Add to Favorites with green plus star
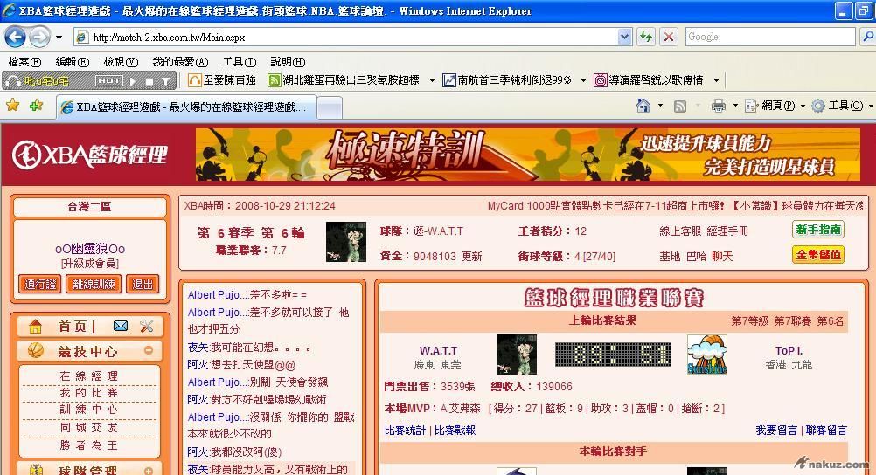The height and width of the screenshot is (475, 876). click(x=37, y=106)
